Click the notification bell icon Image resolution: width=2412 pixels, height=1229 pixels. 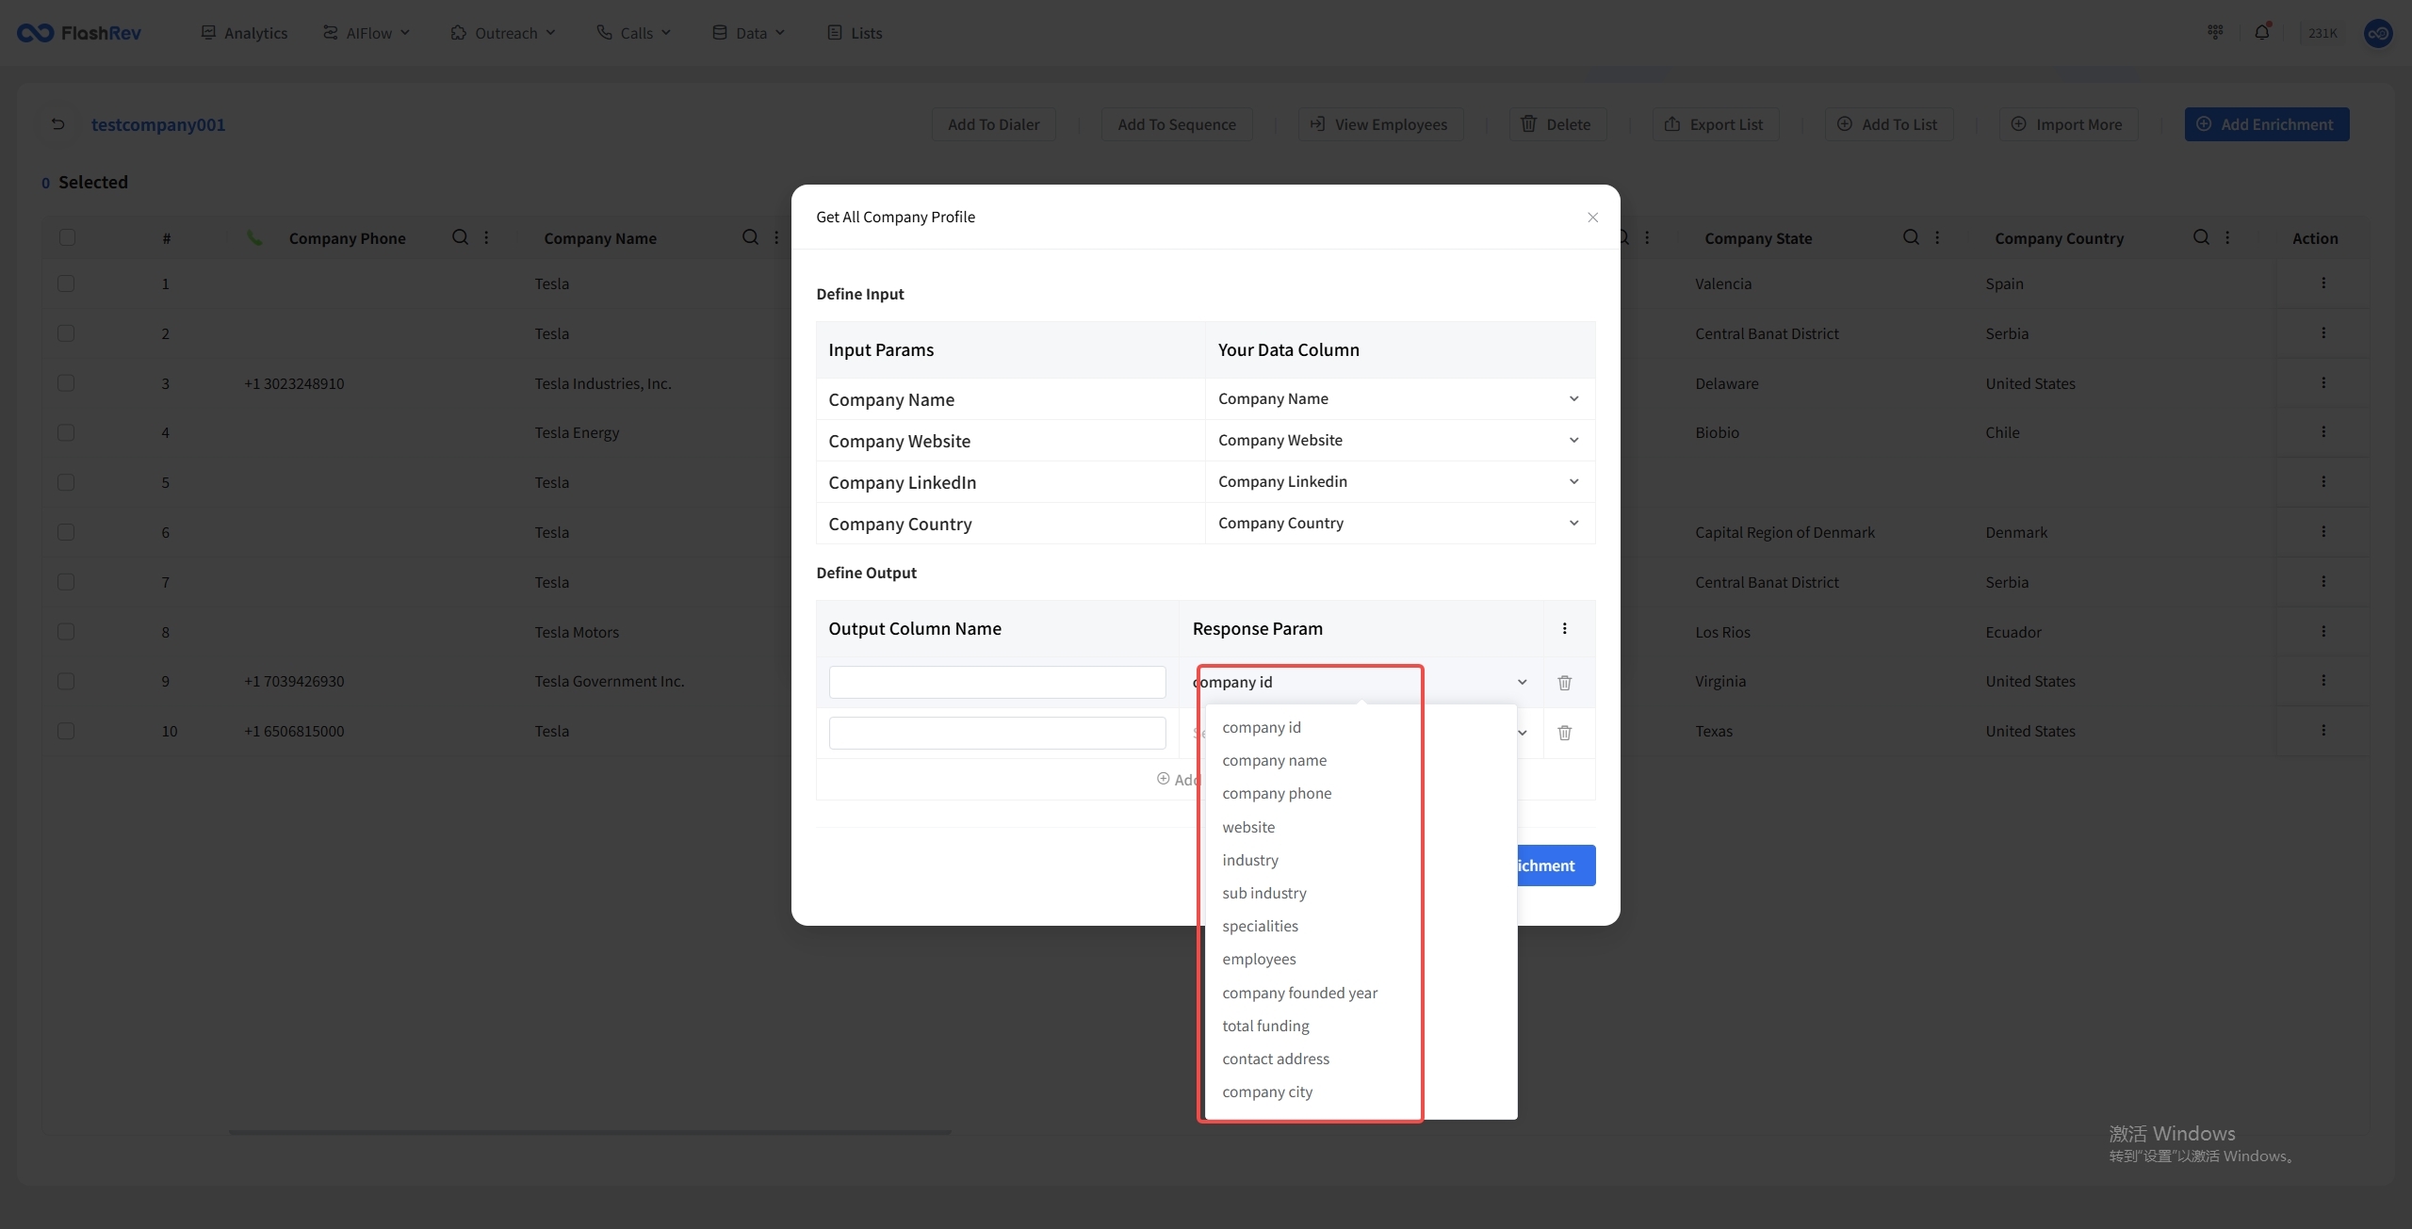2261,33
